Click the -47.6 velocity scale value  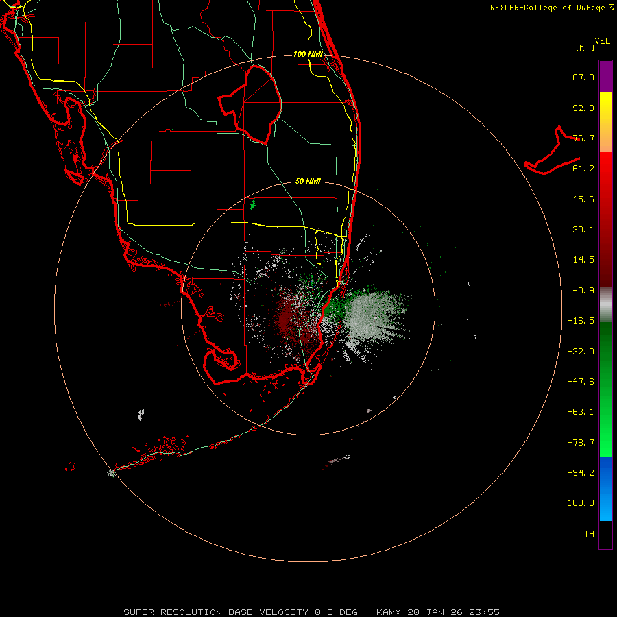581,382
